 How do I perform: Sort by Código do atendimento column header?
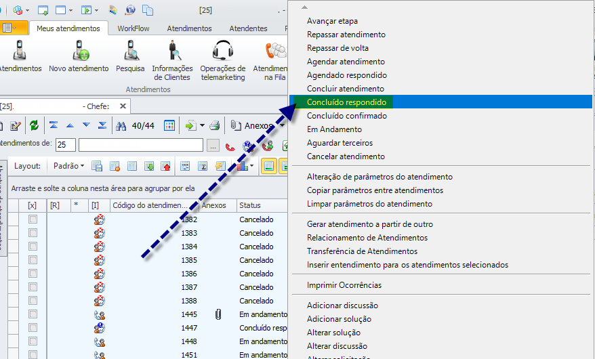tap(154, 205)
